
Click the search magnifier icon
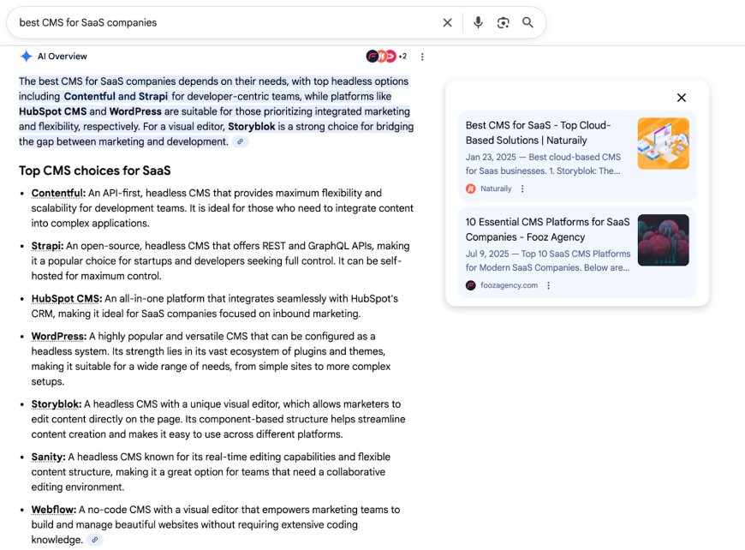[528, 22]
